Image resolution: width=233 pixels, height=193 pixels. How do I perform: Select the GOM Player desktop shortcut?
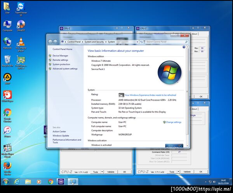(7, 96)
